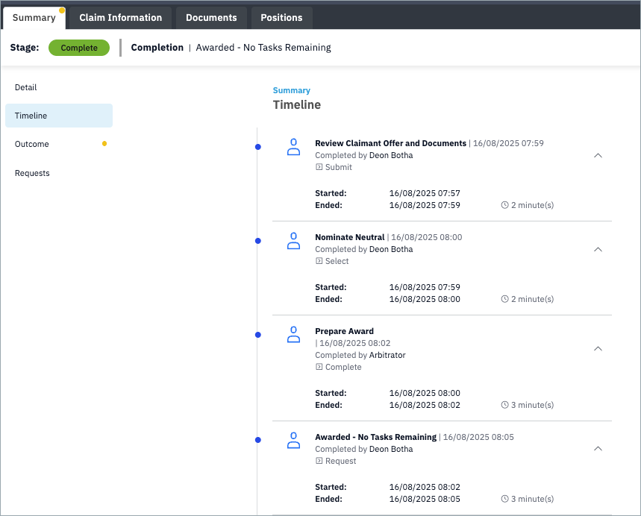Collapse the Review Claimant Offer and Documents entry
Image resolution: width=641 pixels, height=516 pixels.
point(598,155)
